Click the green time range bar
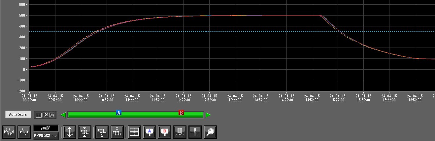Screen dimensions: 435x141 135,115
